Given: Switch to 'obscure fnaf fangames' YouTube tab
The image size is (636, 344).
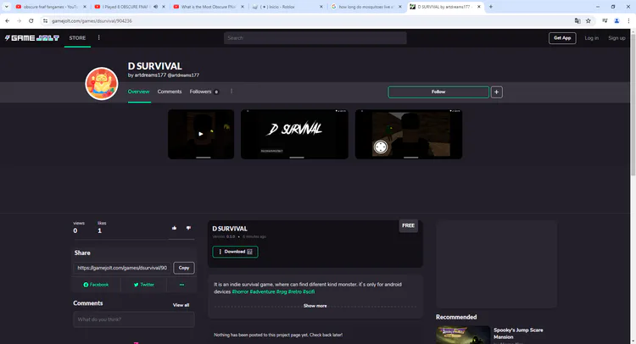Looking at the screenshot, I should click(x=51, y=7).
